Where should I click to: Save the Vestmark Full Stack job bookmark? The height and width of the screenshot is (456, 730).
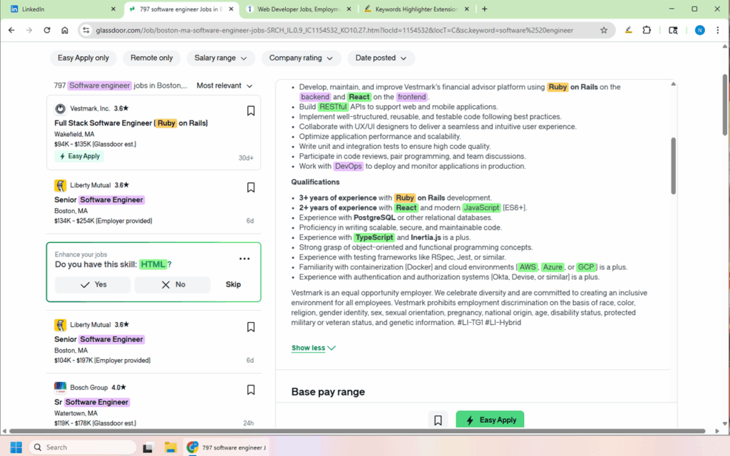pos(250,110)
